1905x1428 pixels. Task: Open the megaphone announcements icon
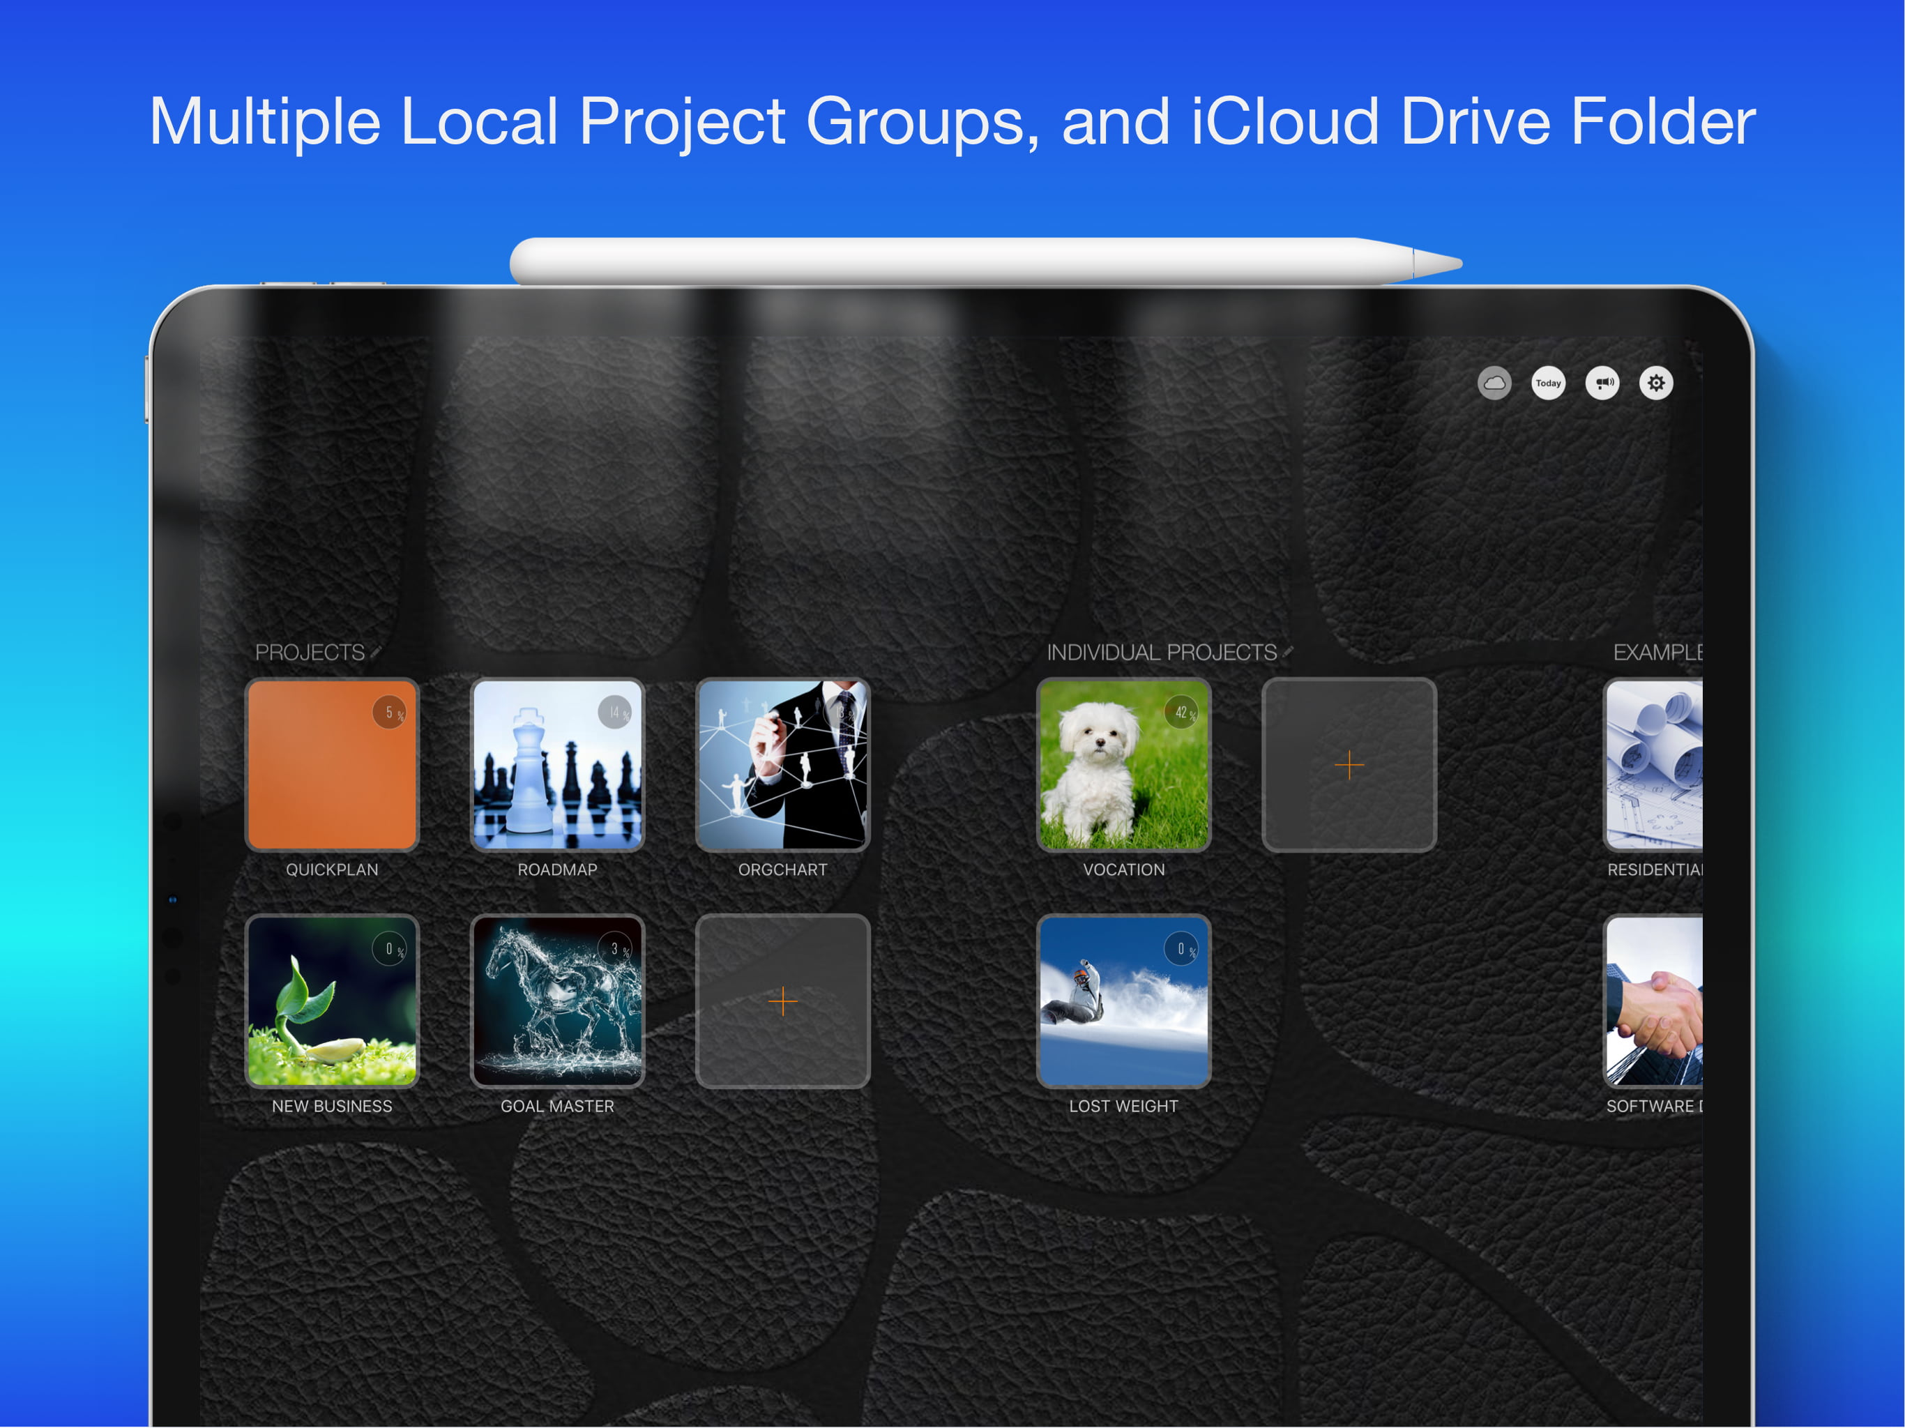tap(1602, 383)
